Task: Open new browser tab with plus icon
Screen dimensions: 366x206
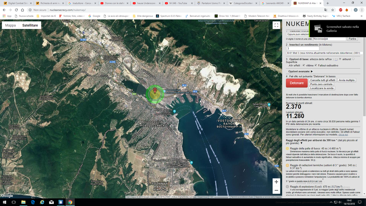Action: coord(328,3)
